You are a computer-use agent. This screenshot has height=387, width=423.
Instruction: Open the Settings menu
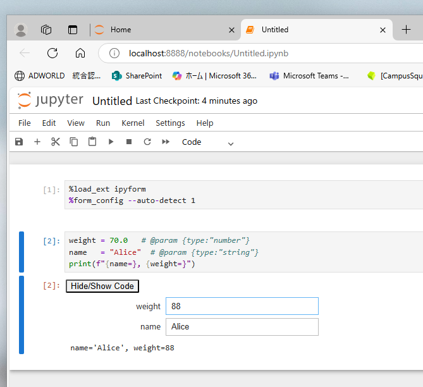pyautogui.click(x=170, y=123)
